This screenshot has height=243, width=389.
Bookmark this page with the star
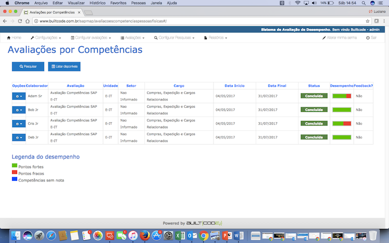pos(368,21)
